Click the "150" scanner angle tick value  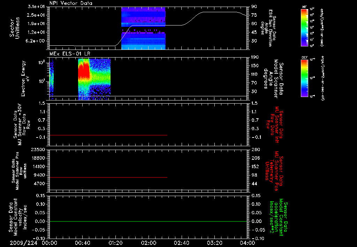(x=255, y=66)
